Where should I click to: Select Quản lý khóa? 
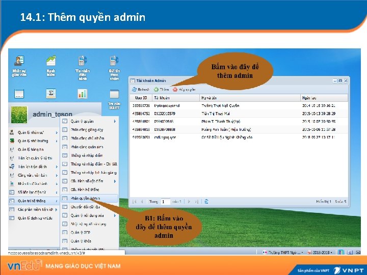[89, 241]
